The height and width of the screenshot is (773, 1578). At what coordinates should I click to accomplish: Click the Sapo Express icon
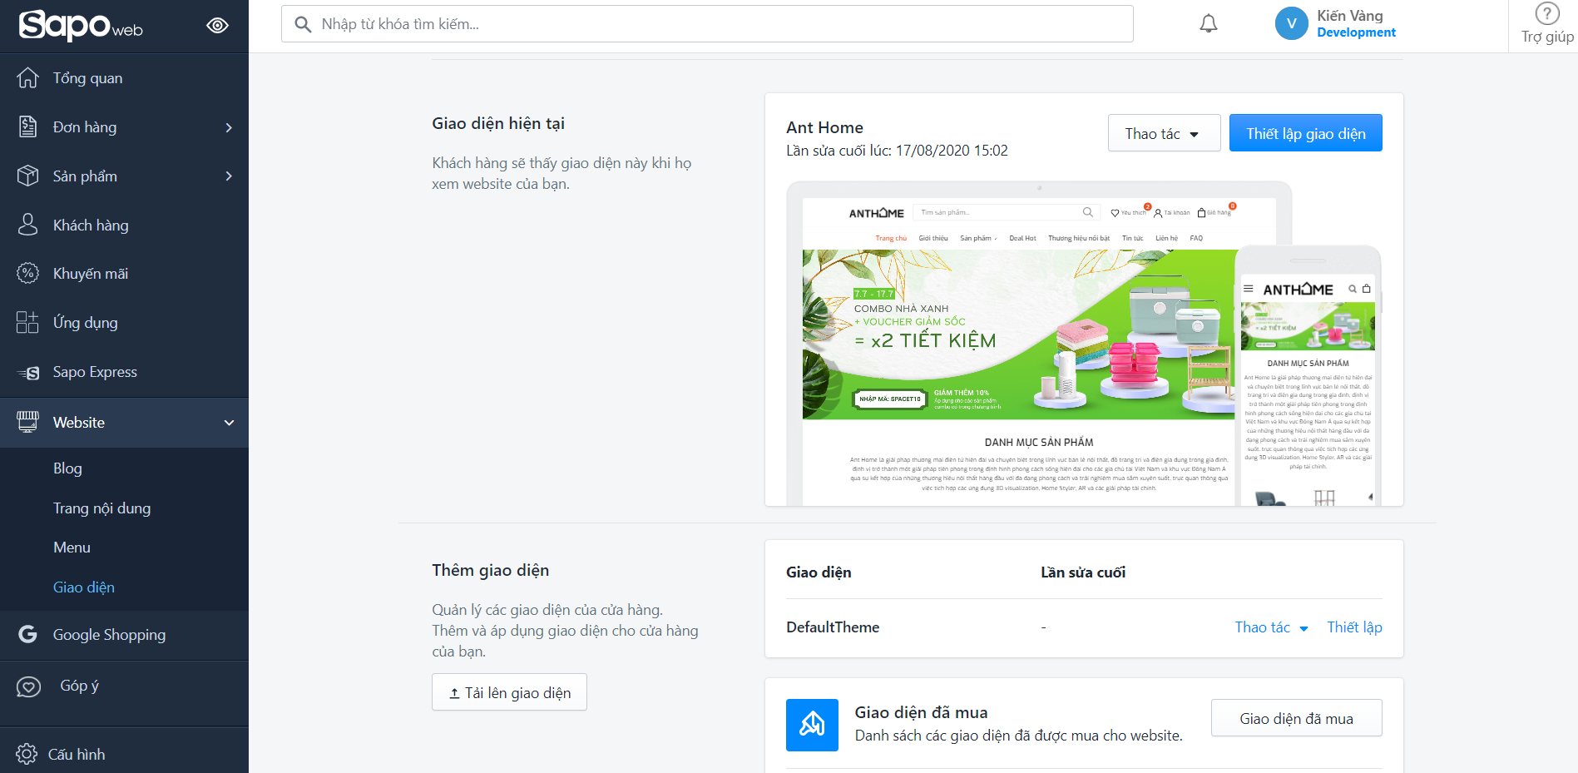click(x=27, y=373)
